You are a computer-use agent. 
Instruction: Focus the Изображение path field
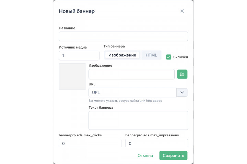pos(131,74)
